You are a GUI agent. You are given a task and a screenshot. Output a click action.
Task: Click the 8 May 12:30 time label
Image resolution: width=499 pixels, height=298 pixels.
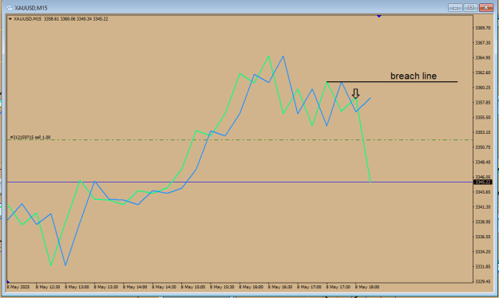[48, 287]
